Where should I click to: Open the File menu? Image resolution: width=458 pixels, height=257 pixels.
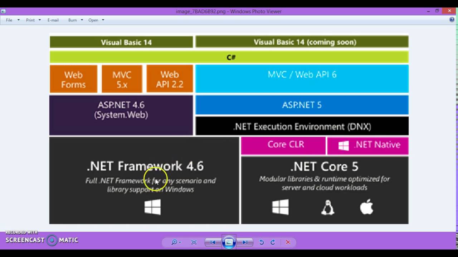[x=9, y=20]
